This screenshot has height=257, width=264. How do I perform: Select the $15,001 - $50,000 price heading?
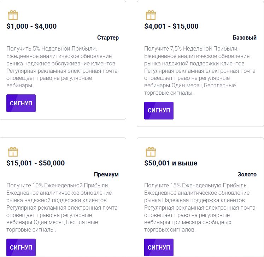(36, 163)
